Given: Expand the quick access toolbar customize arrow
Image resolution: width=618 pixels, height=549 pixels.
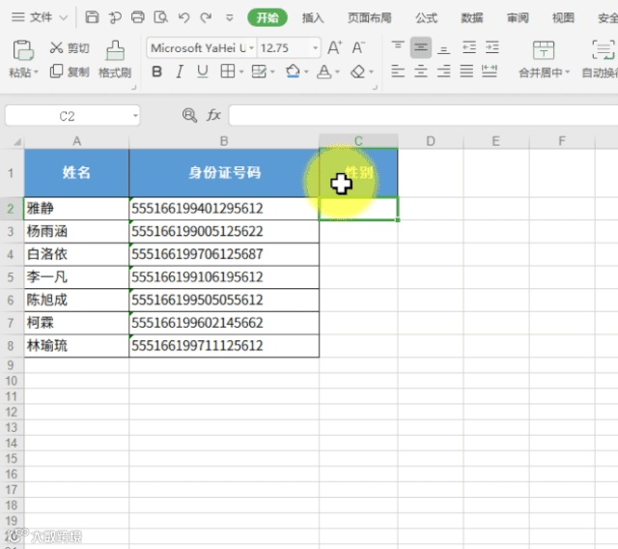Looking at the screenshot, I should click(230, 17).
